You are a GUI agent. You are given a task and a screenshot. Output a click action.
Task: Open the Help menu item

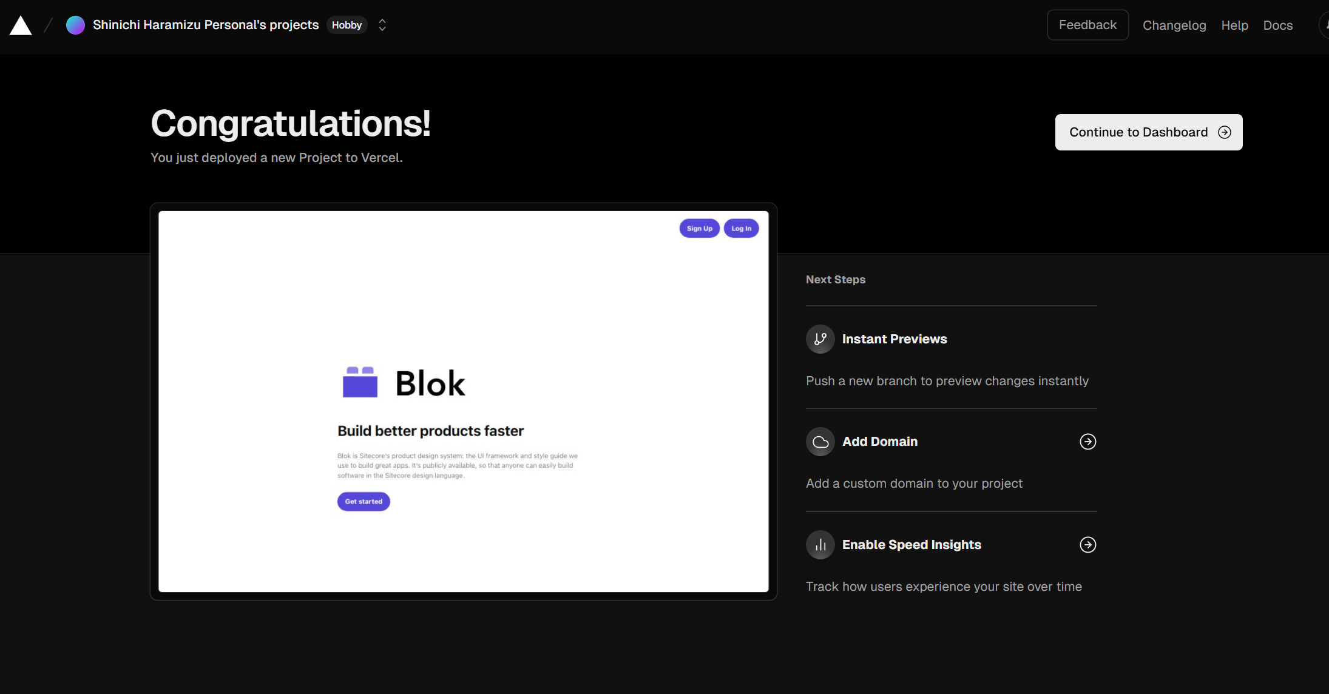click(x=1234, y=25)
